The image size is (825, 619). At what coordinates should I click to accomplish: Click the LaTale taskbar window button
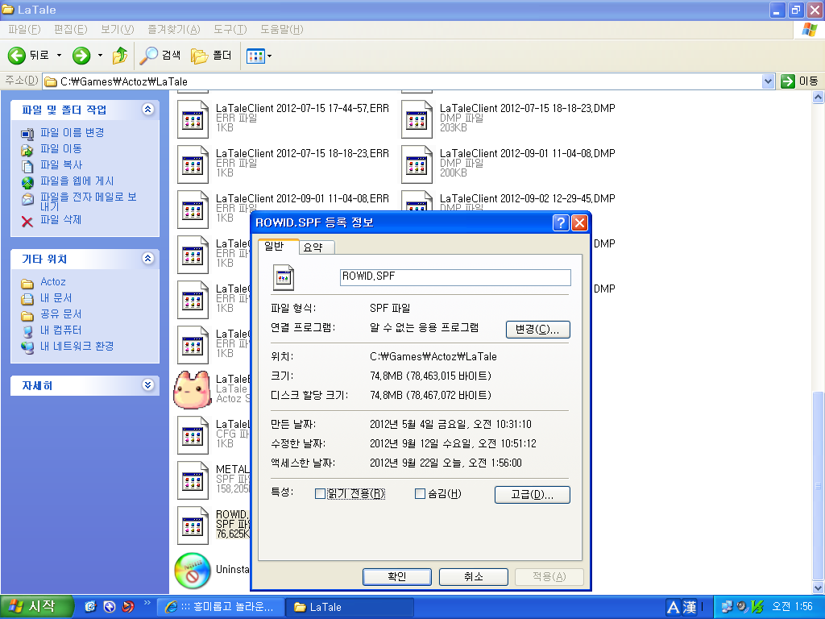click(x=350, y=607)
